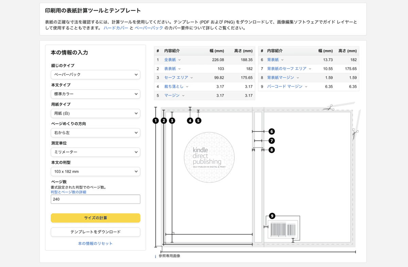
Task: Click the info icon beside 参照専用画像
Action: point(155,256)
